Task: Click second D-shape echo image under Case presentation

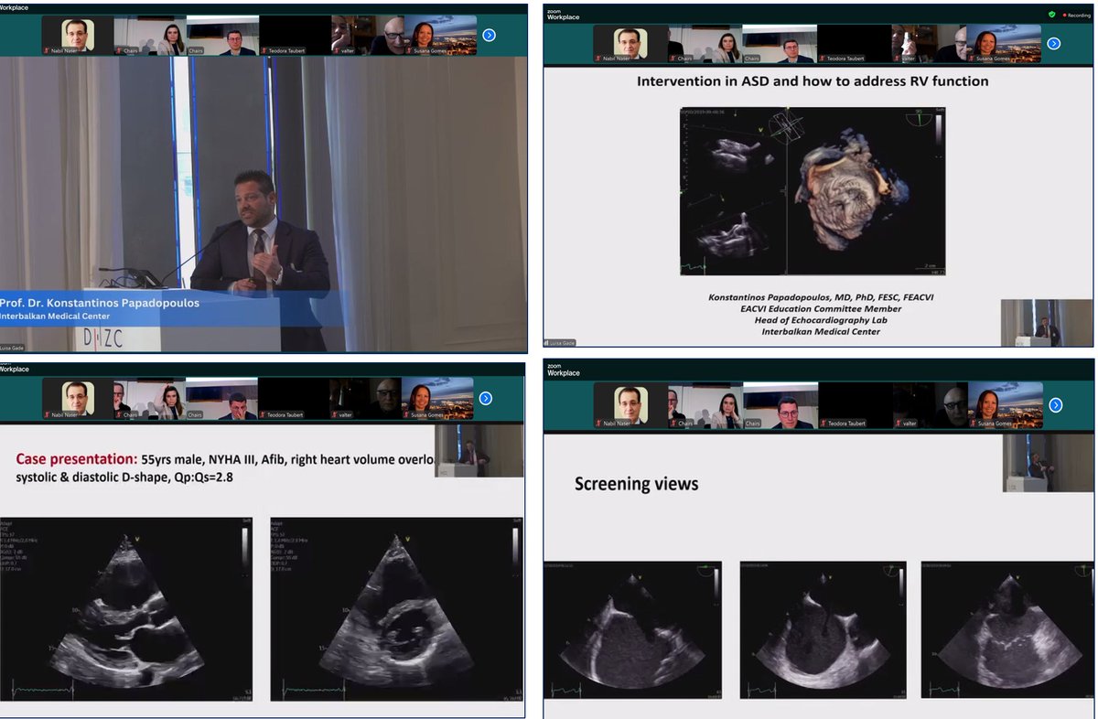Action: pos(397,609)
